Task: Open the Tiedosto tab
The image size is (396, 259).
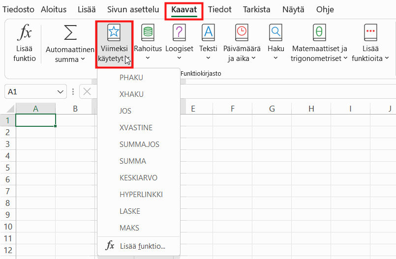Action: pos(18,9)
